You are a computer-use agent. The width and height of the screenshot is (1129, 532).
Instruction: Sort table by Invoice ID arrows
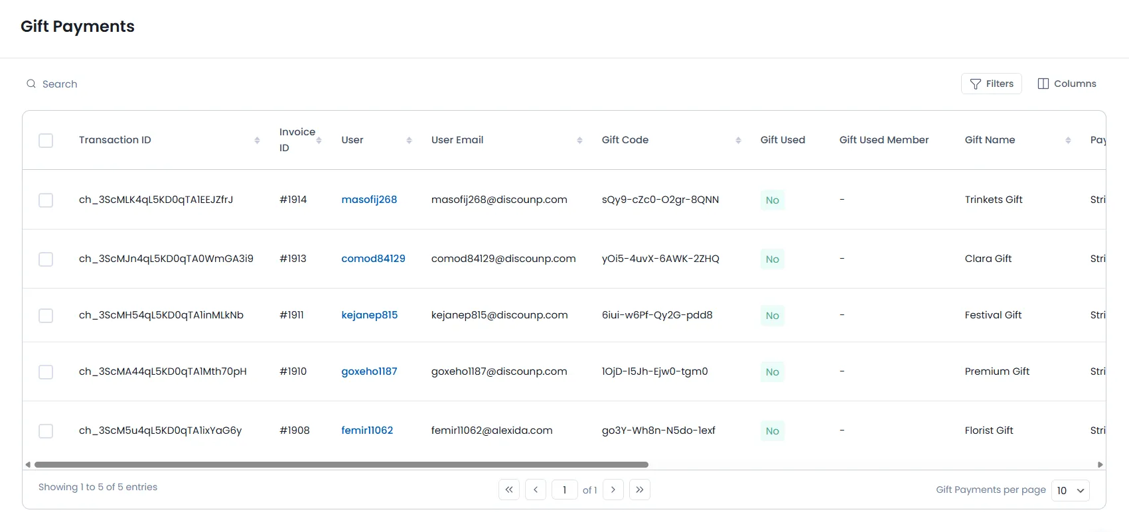[x=319, y=141]
